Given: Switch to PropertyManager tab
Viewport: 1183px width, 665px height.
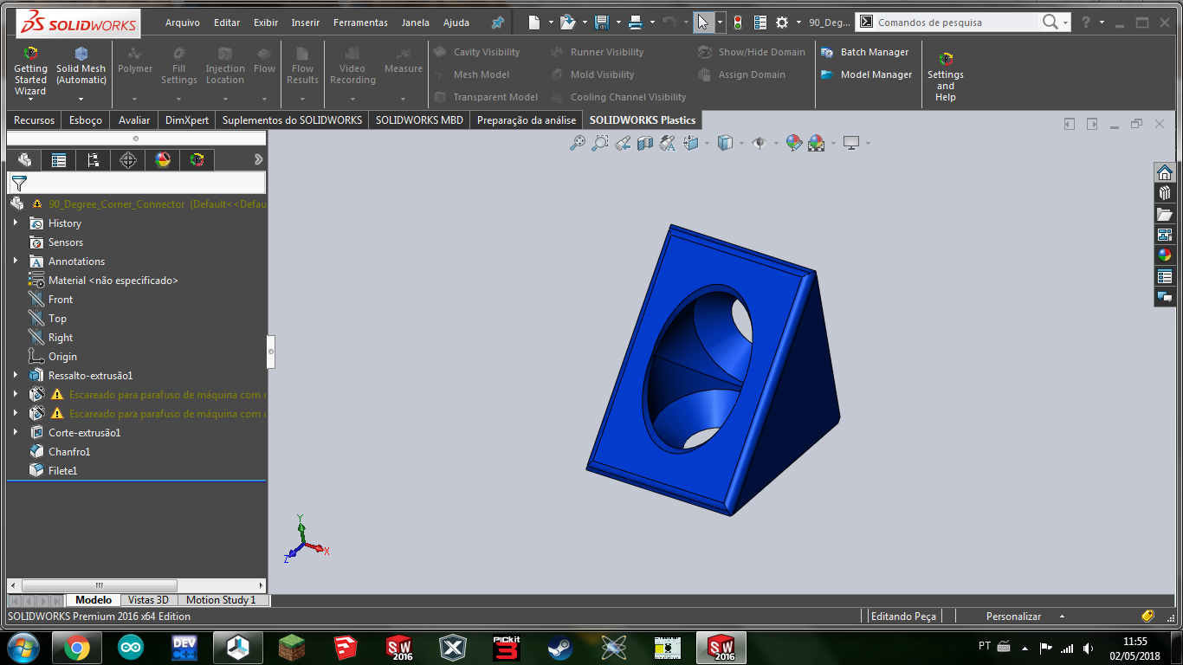Looking at the screenshot, I should tap(58, 159).
